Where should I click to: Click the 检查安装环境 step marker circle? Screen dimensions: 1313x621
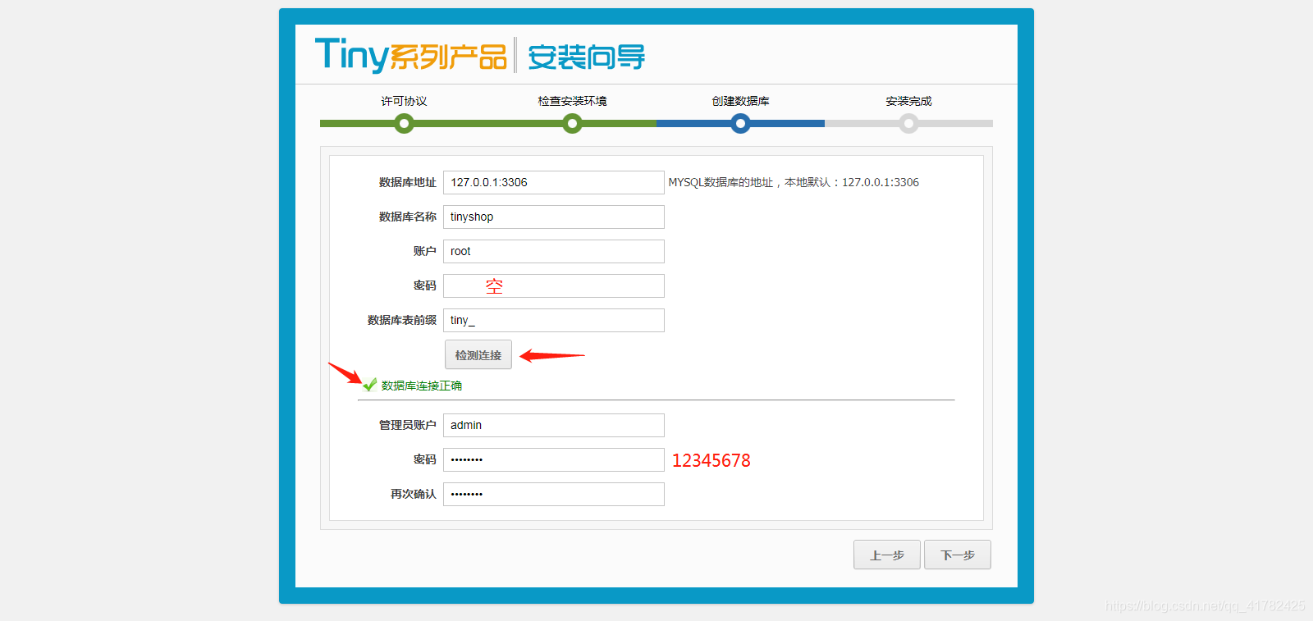(573, 124)
